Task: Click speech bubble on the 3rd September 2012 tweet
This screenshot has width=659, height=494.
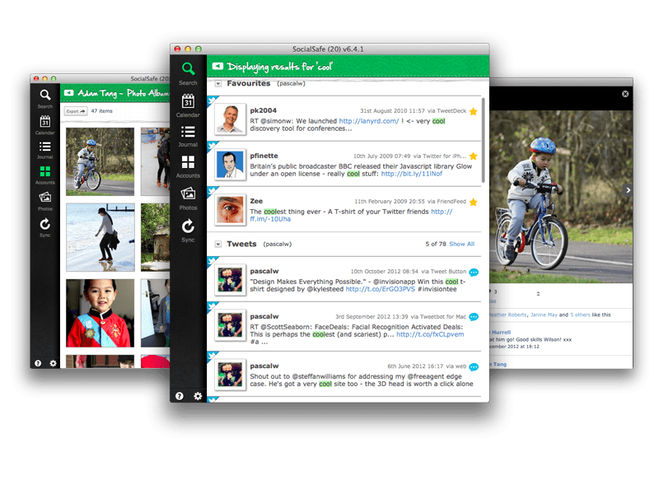Action: click(x=474, y=317)
